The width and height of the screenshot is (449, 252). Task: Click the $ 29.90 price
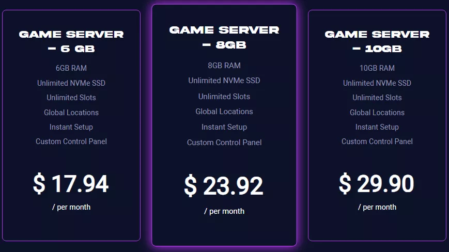(377, 184)
